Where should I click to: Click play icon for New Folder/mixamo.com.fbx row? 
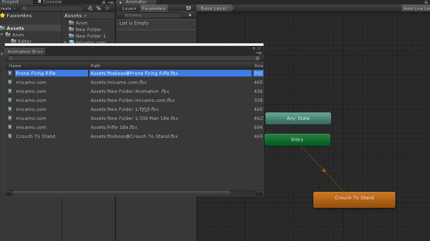[x=10, y=100]
